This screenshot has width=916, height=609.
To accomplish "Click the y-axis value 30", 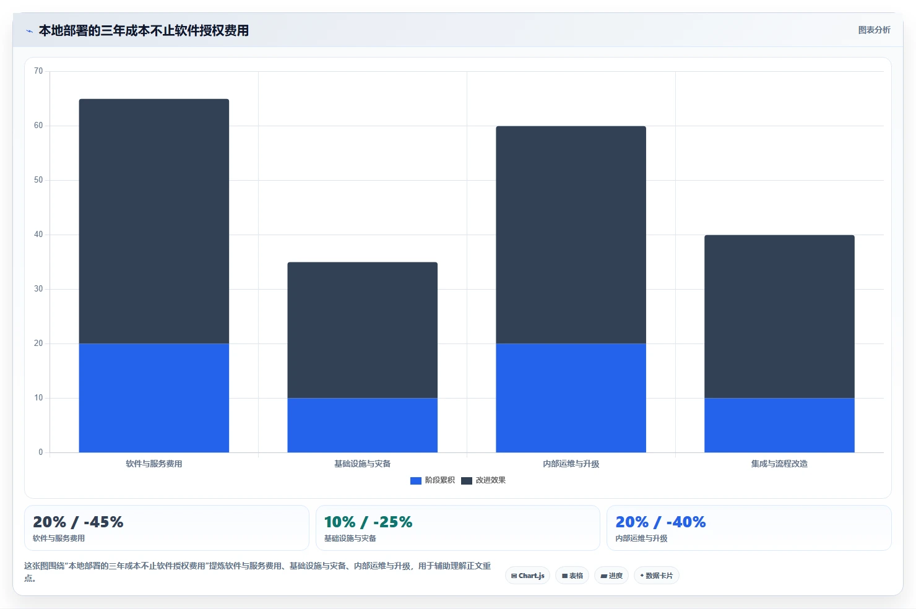I will point(38,289).
